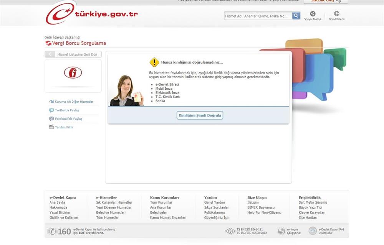384x245 pixels.
Task: Click the Tanıtım Filmi clapperboard icon
Action: [51, 127]
